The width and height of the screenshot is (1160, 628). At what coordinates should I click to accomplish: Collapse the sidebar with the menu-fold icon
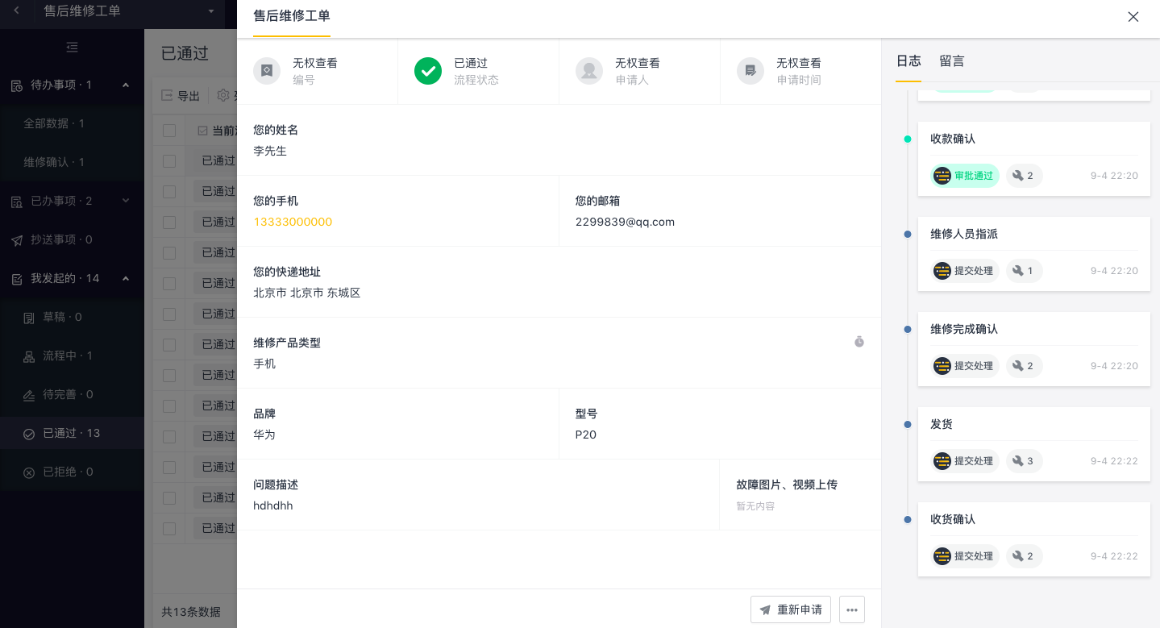click(72, 48)
